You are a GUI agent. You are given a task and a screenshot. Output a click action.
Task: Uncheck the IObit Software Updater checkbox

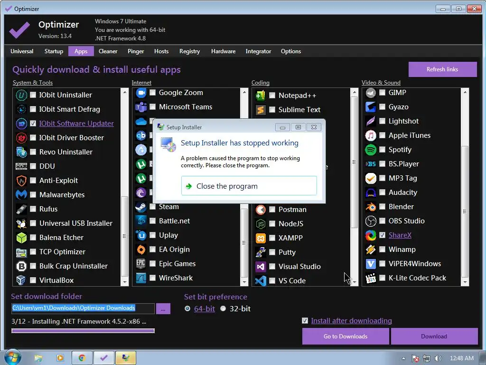click(33, 124)
